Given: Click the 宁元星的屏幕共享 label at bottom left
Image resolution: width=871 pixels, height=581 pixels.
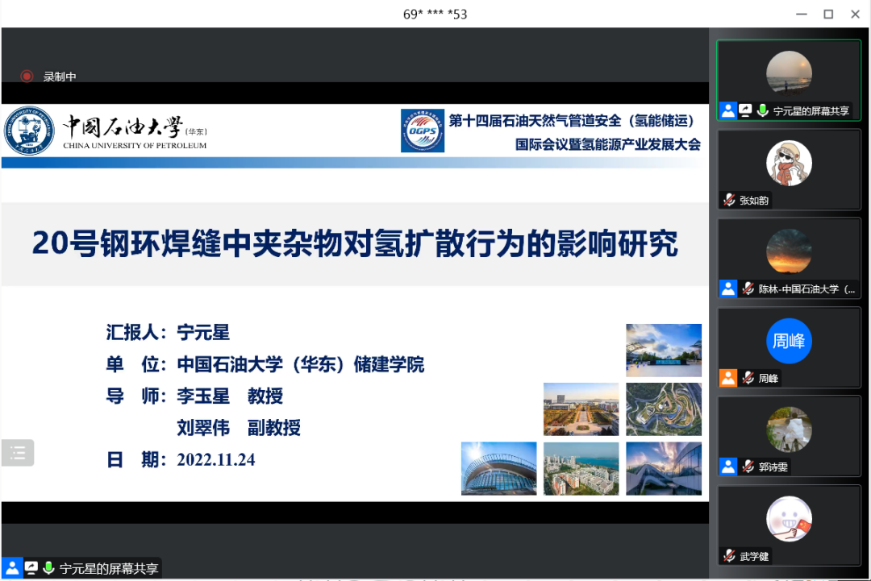Looking at the screenshot, I should click(x=97, y=568).
